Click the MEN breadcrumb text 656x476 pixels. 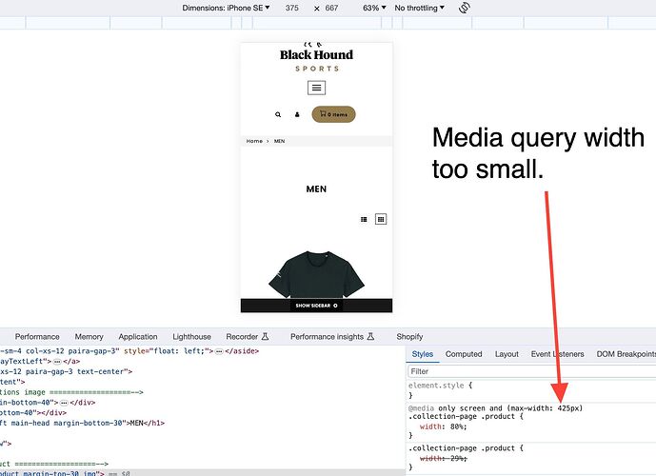[x=280, y=141]
